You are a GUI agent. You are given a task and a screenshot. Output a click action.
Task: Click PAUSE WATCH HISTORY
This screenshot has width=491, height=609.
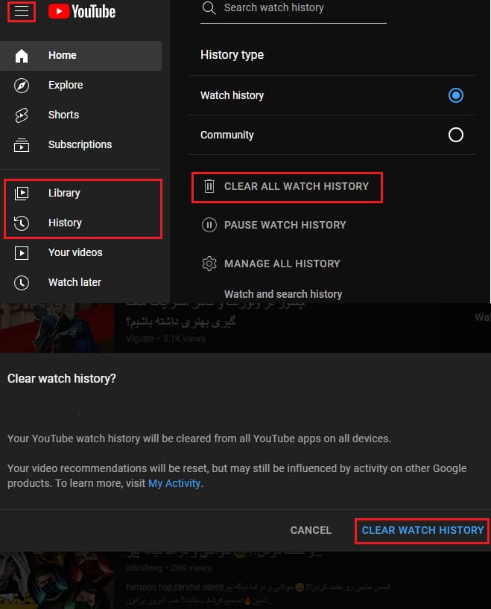pos(273,225)
